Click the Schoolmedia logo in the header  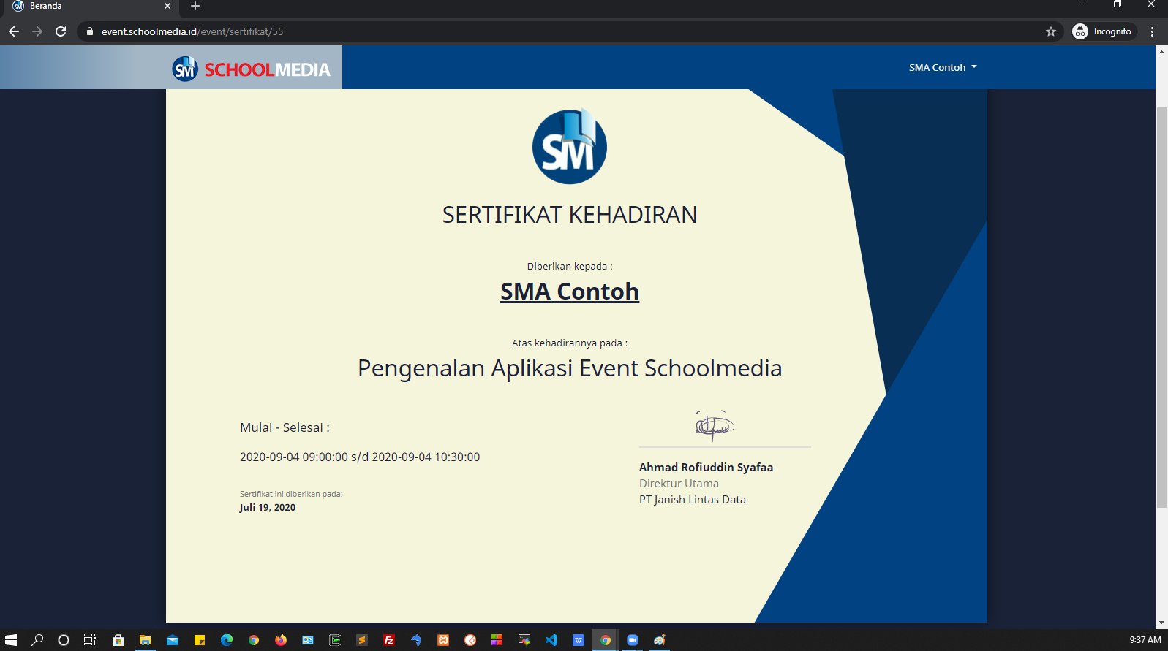tap(251, 69)
